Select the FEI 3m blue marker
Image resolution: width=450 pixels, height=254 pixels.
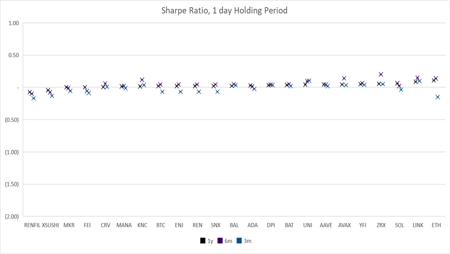point(89,93)
